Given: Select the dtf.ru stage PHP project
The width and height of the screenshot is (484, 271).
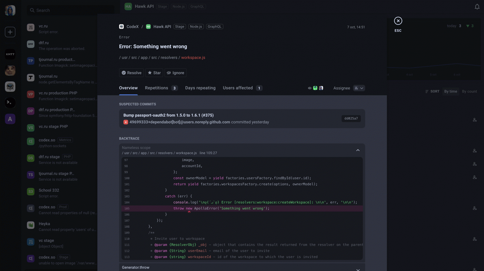Looking at the screenshot, I should pos(62,160).
